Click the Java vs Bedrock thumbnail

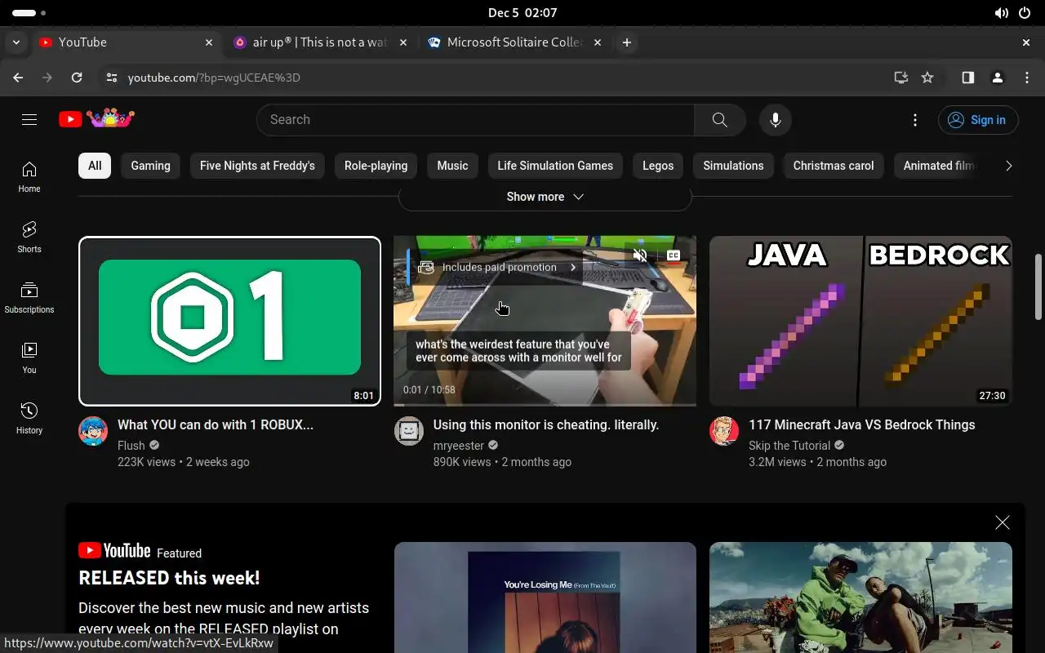pyautogui.click(x=860, y=321)
